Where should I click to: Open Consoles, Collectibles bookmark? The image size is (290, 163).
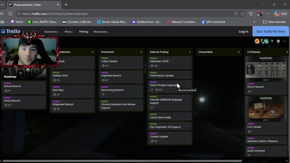pyautogui.click(x=77, y=22)
